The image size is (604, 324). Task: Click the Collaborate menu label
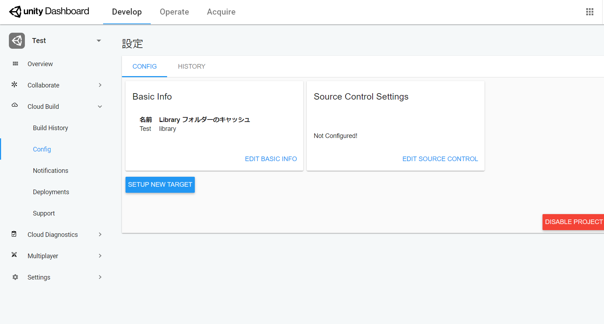43,85
